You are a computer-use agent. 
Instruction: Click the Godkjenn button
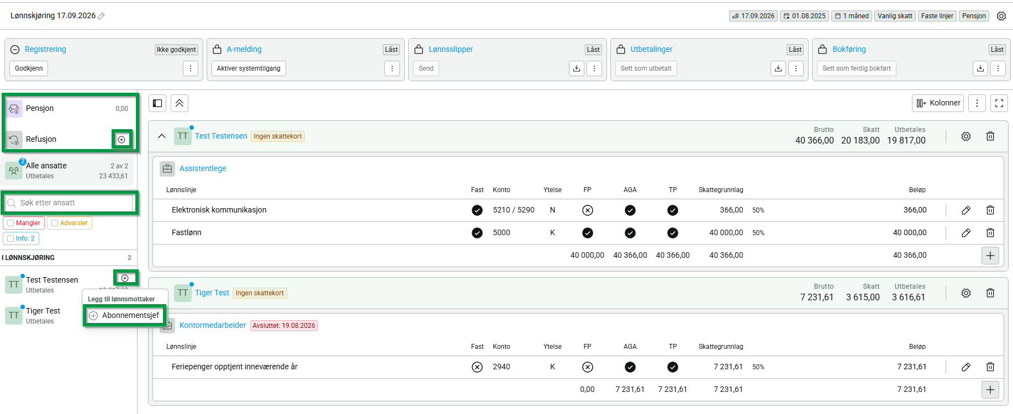(29, 68)
